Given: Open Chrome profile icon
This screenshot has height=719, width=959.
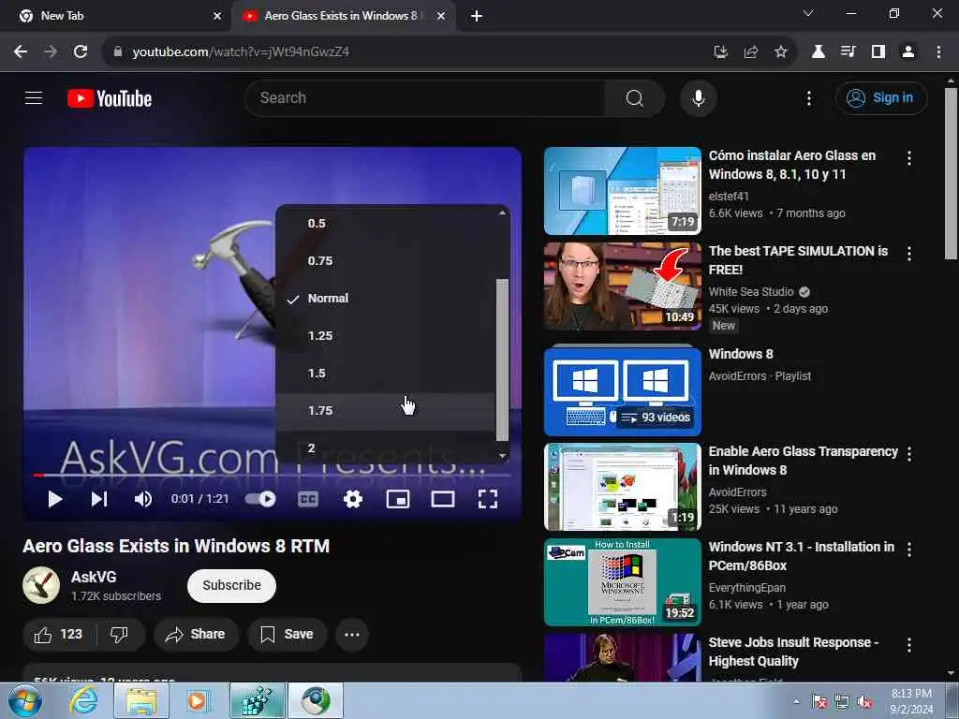Looking at the screenshot, I should (908, 52).
